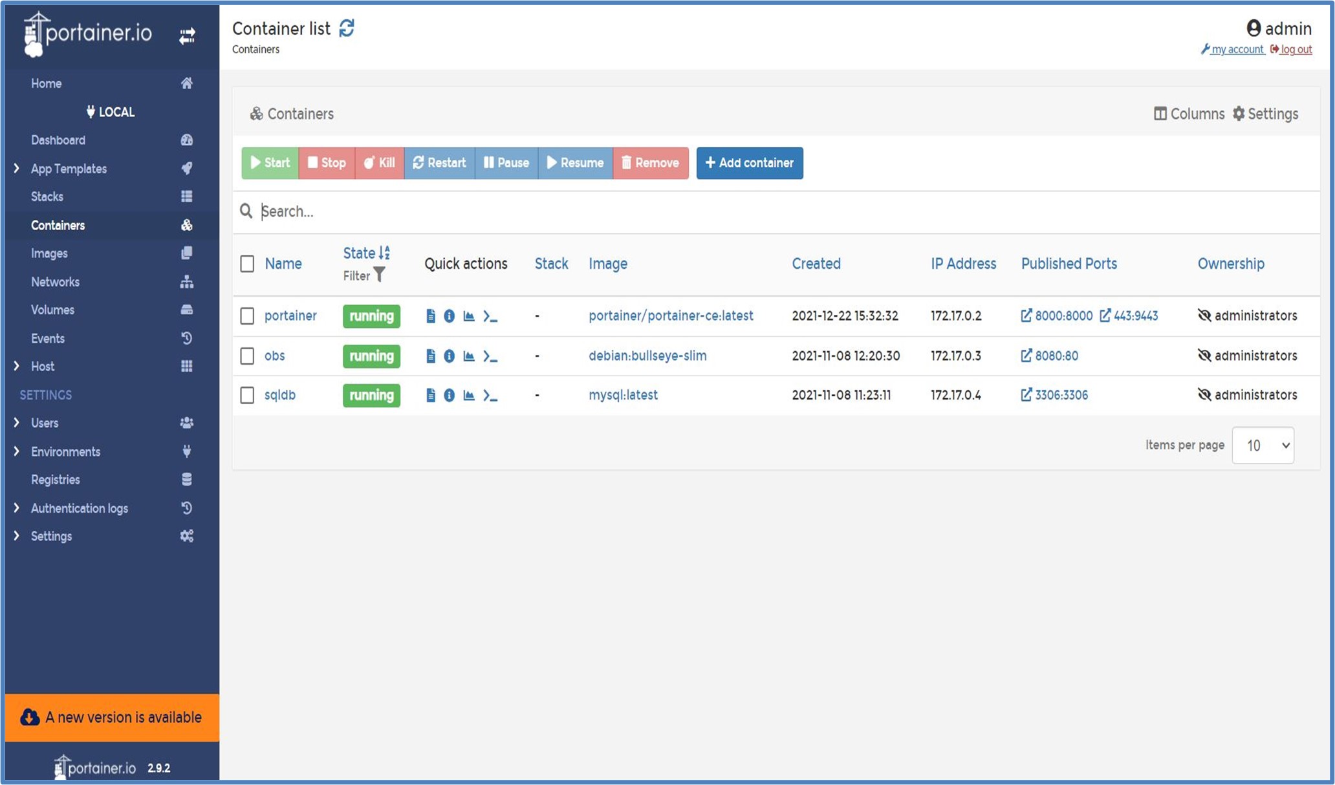This screenshot has height=785, width=1335.
Task: Open Volumes from the sidebar
Action: coord(52,310)
